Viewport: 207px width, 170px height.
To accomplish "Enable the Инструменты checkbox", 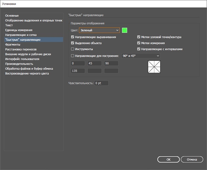I will [x=73, y=49].
